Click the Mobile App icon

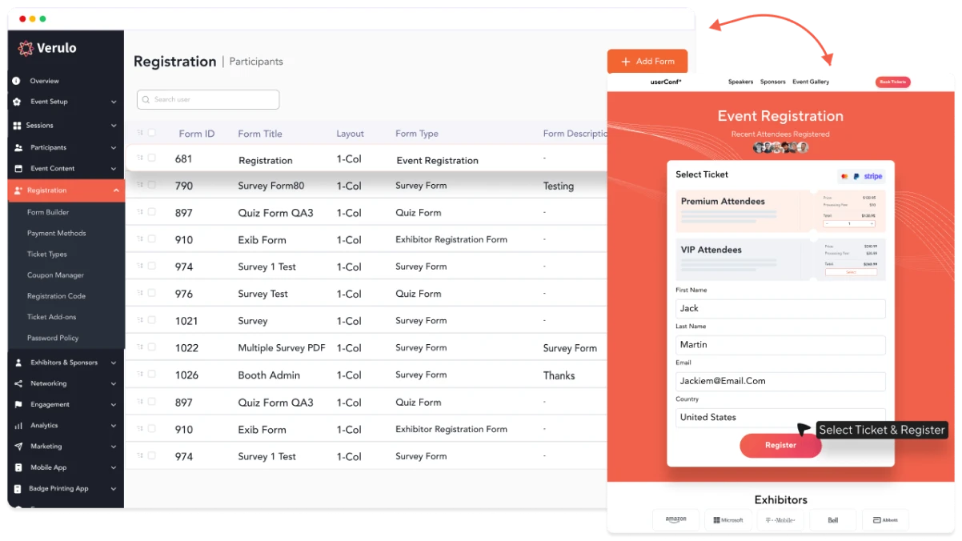pos(18,467)
